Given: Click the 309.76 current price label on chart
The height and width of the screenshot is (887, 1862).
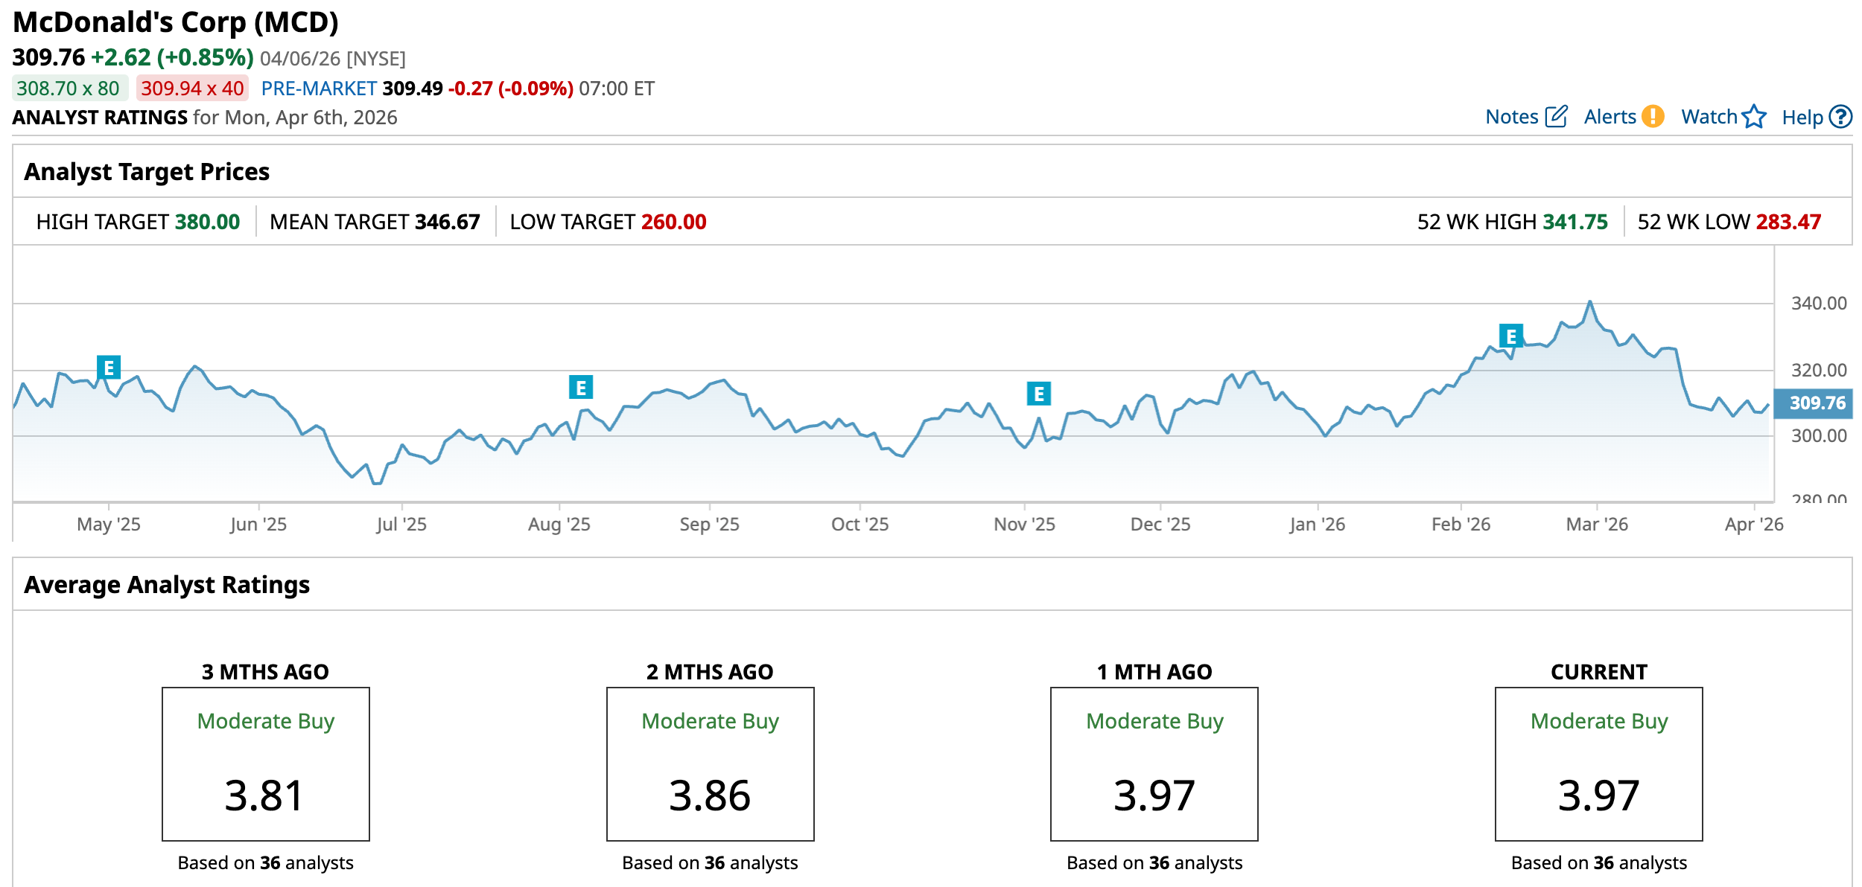Looking at the screenshot, I should click(x=1817, y=403).
